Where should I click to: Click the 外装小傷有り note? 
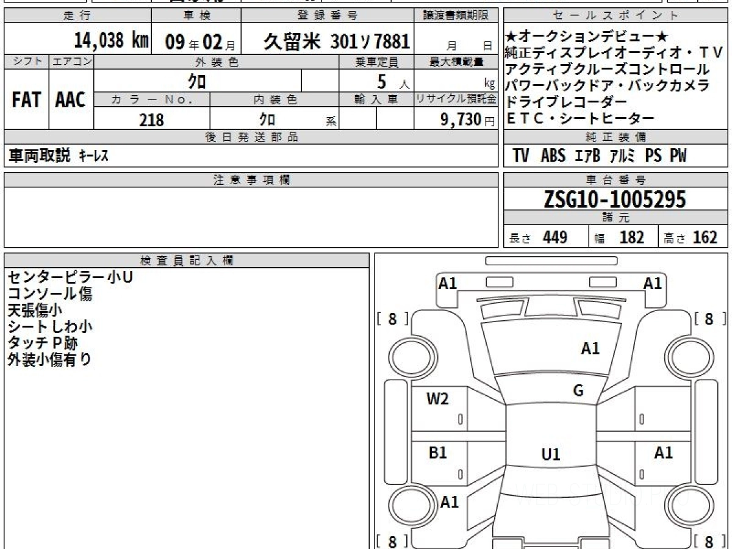(x=49, y=359)
